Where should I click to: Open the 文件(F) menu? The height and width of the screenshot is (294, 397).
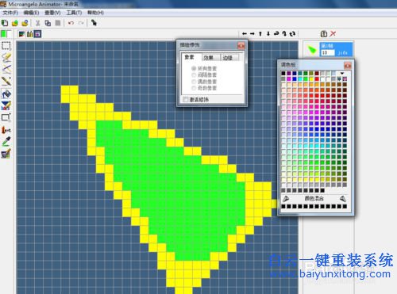click(10, 13)
